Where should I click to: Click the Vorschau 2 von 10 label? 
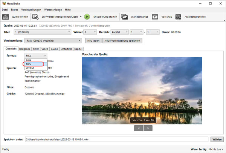click(x=143, y=120)
